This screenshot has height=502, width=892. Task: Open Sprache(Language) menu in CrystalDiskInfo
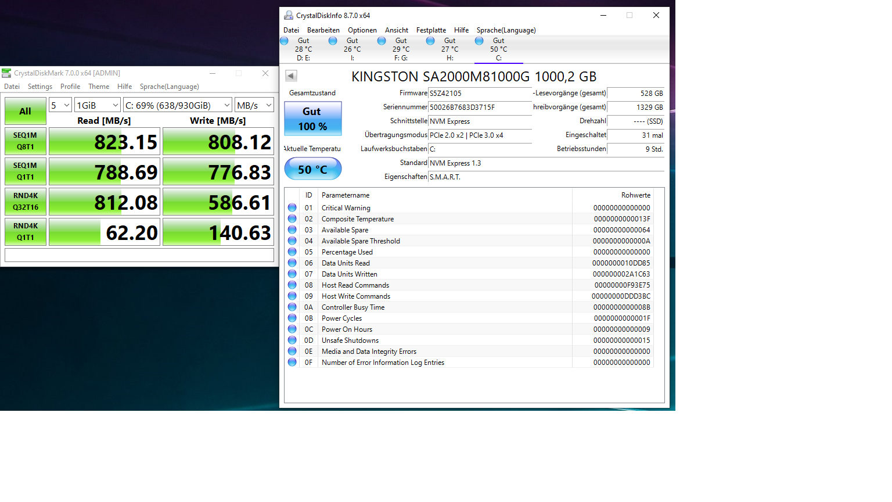pyautogui.click(x=506, y=30)
